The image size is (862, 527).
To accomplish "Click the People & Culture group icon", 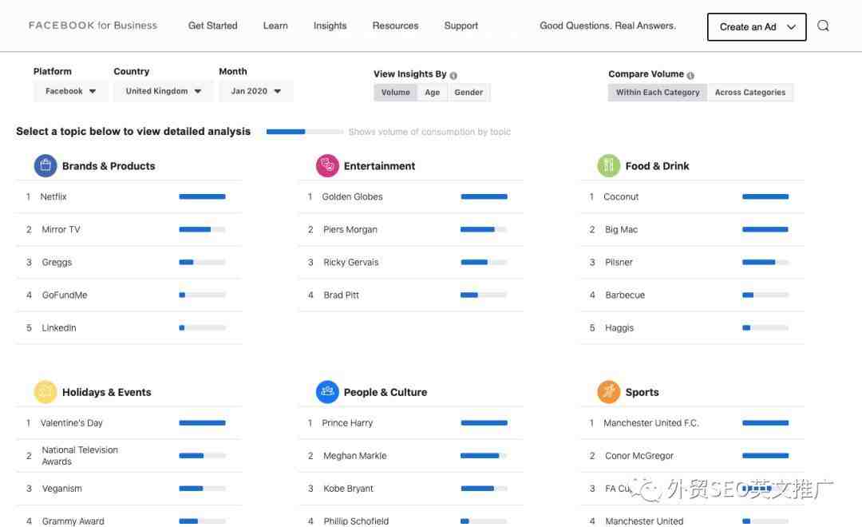I will click(327, 392).
